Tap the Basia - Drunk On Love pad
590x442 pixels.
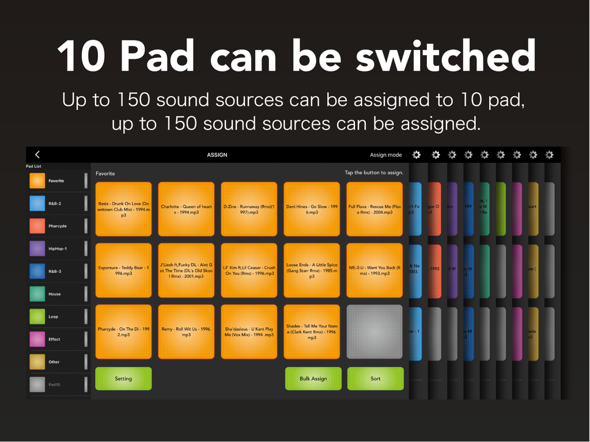point(123,209)
